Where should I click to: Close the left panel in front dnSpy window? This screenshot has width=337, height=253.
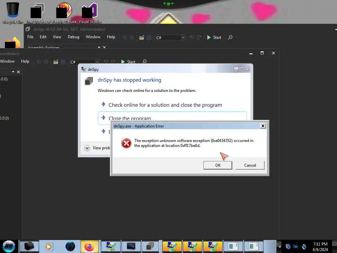click(18, 71)
